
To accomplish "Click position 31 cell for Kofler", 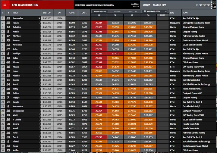I will (3, 150).
